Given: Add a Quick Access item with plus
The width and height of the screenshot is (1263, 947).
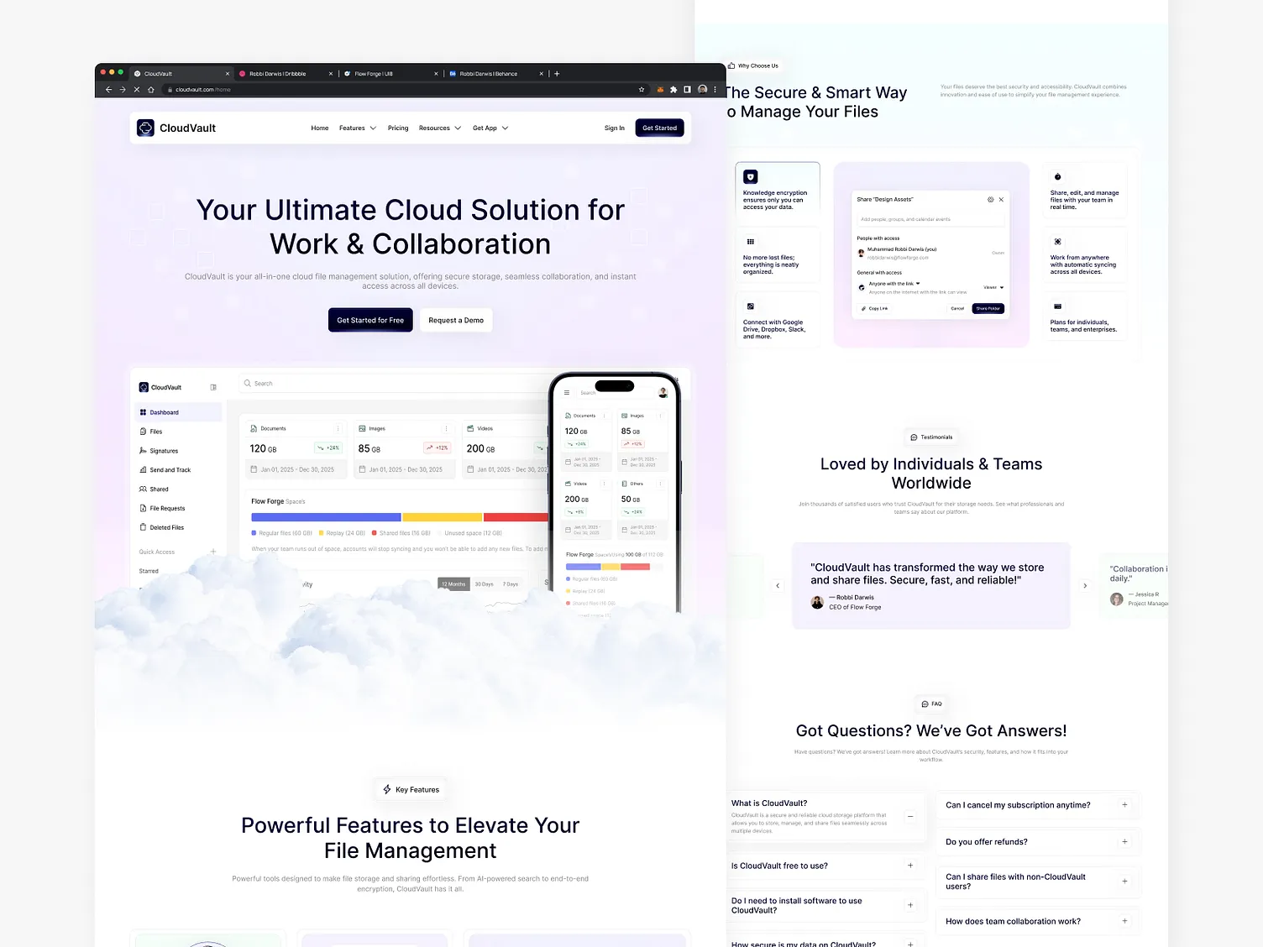Looking at the screenshot, I should click(213, 552).
